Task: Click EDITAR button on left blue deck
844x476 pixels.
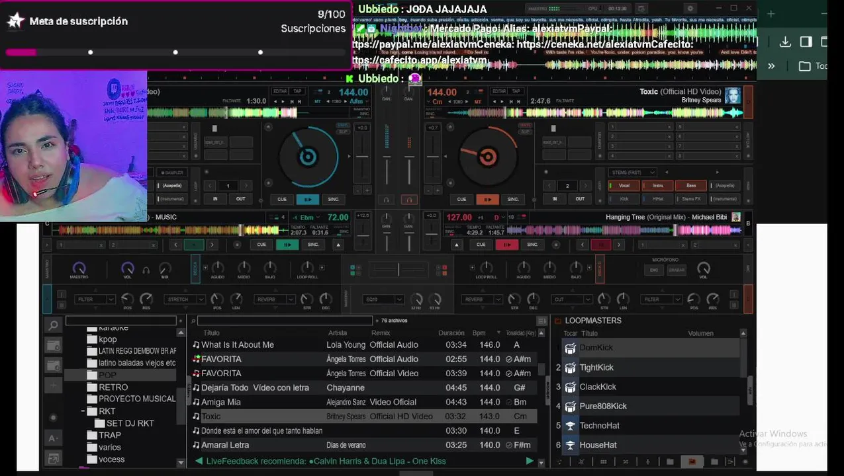Action: coord(280,91)
